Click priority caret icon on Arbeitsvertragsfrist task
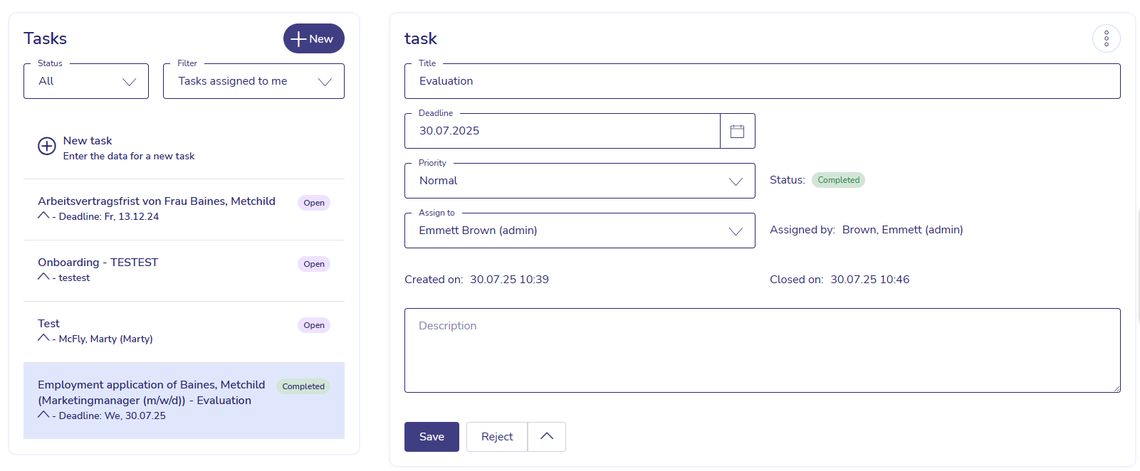Screen dimensions: 1140x471 (43, 216)
